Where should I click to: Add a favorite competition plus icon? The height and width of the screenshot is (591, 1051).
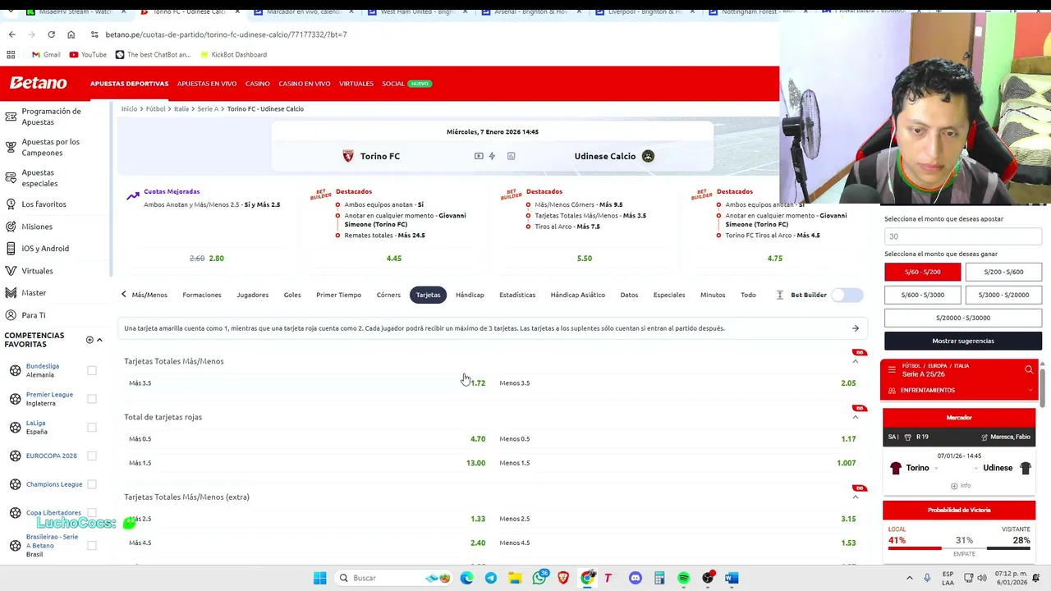89,340
